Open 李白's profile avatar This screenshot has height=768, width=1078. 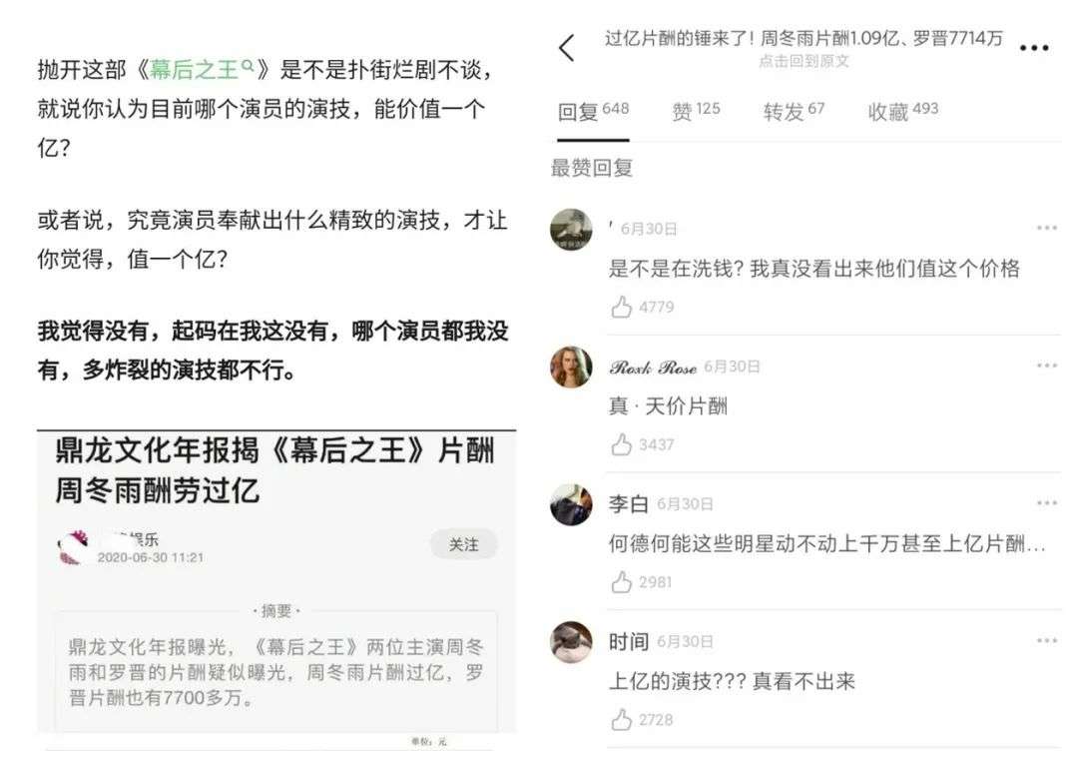[x=571, y=504]
